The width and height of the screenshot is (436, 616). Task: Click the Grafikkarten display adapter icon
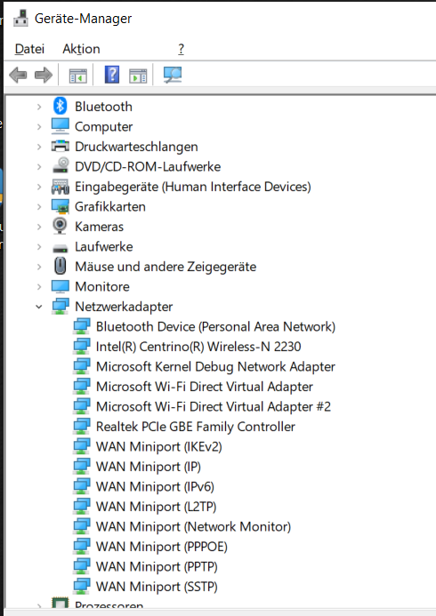(x=61, y=206)
